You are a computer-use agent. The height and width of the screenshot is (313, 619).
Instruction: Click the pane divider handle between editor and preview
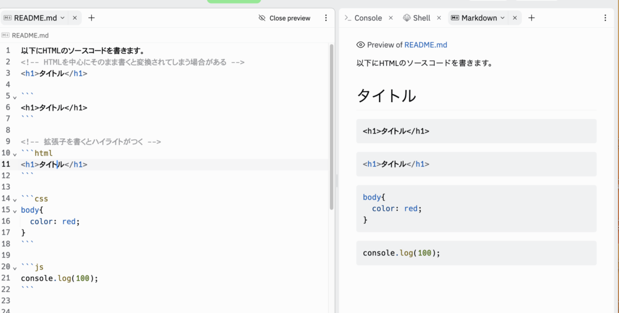(337, 181)
